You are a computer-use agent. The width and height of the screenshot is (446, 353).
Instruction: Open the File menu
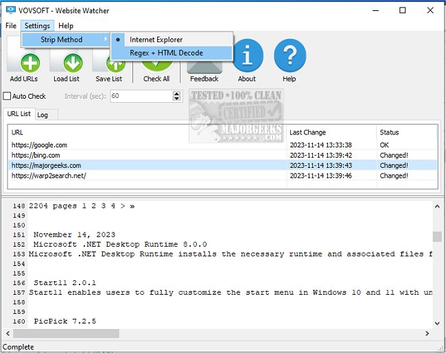(11, 26)
